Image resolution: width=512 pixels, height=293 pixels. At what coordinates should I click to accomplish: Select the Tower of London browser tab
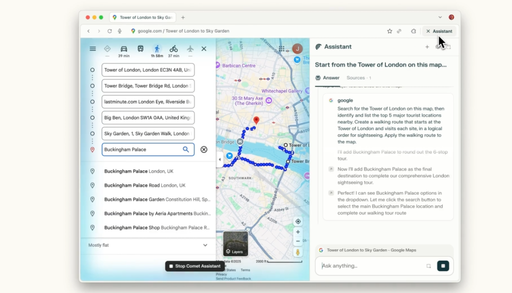coord(142,17)
